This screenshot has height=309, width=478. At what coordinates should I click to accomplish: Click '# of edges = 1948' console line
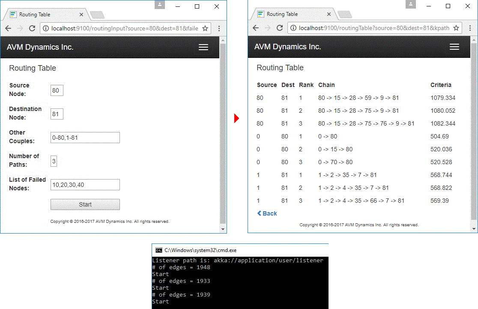click(x=181, y=267)
